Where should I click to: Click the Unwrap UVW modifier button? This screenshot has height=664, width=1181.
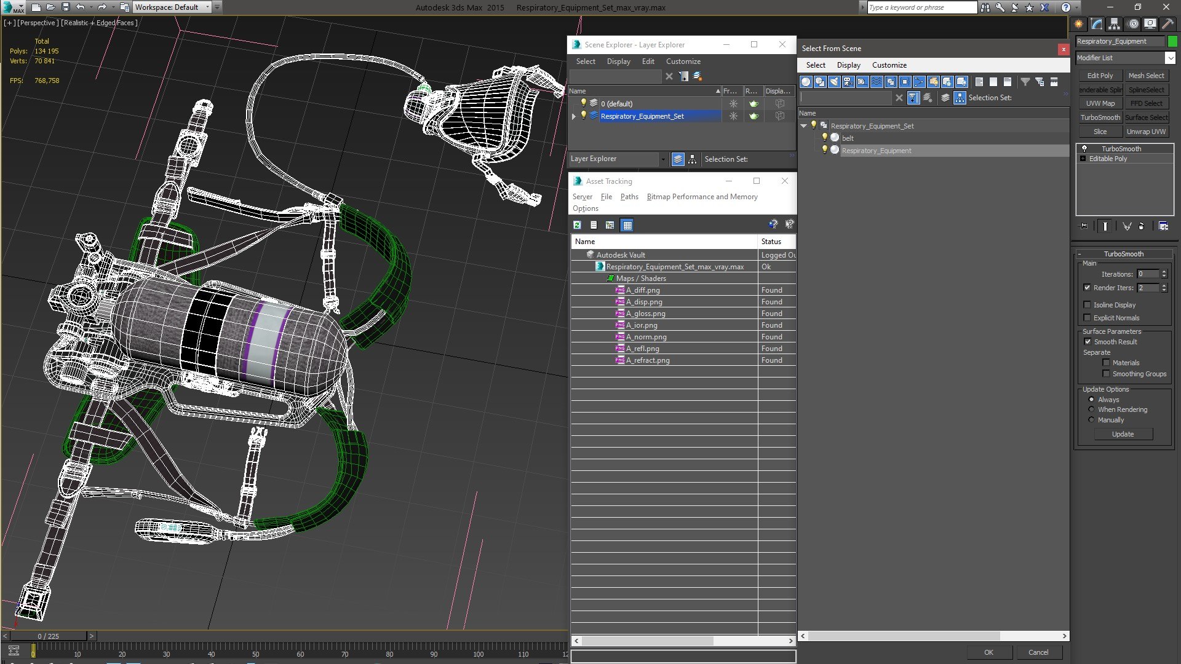pyautogui.click(x=1146, y=132)
